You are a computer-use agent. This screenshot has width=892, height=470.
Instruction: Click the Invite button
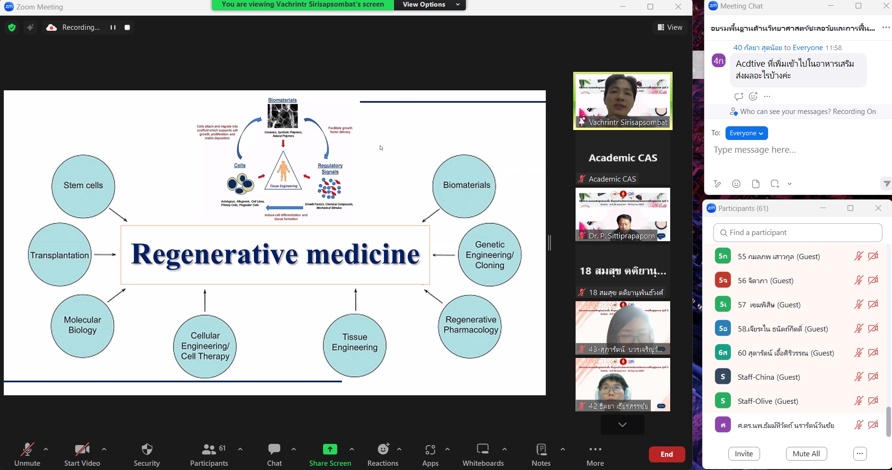744,454
